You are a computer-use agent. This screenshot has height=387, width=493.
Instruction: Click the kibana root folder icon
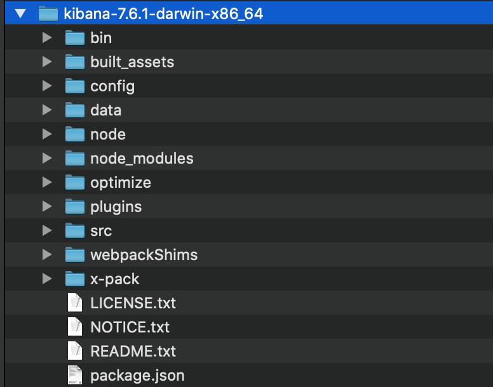pos(48,14)
